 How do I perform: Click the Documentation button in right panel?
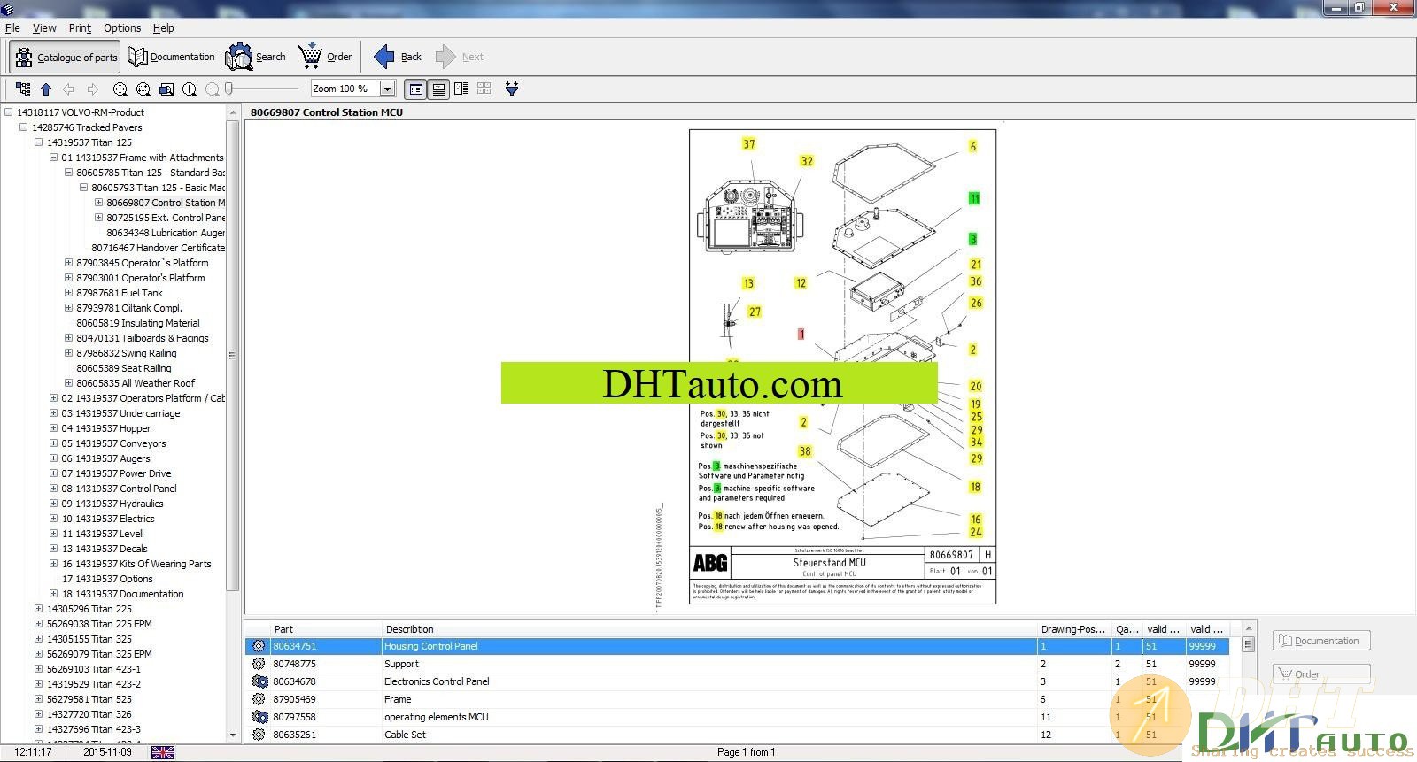tap(1321, 641)
